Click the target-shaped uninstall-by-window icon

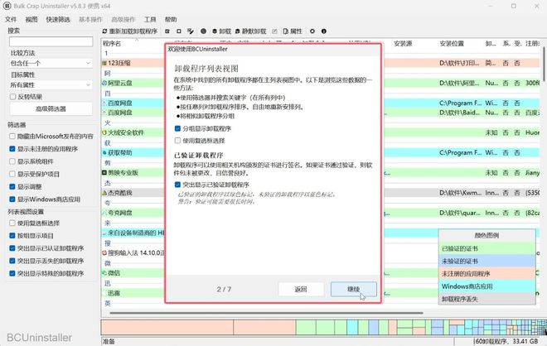point(203,31)
